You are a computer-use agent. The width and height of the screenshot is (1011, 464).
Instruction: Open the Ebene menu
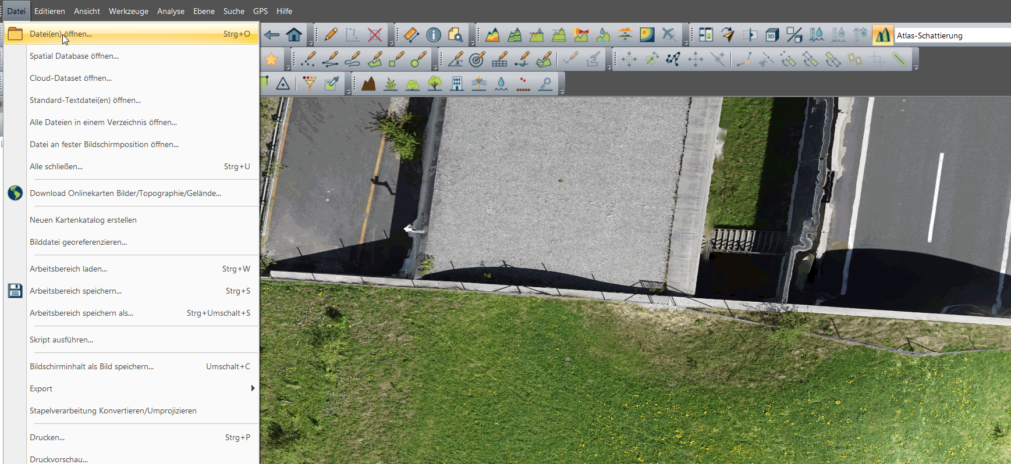point(204,11)
